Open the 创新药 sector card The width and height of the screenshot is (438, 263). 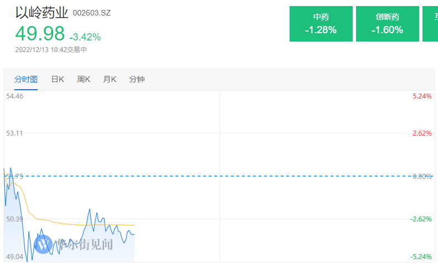pos(388,24)
